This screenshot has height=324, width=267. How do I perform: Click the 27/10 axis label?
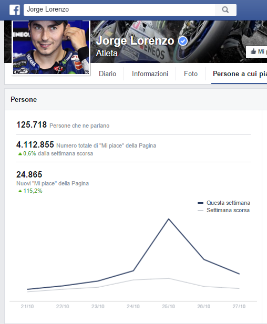[x=239, y=307]
